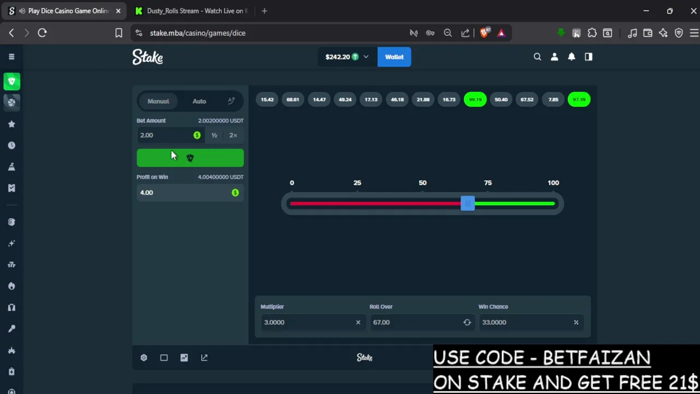
Task: Open Favourites star icon in sidebar
Action: tap(11, 124)
